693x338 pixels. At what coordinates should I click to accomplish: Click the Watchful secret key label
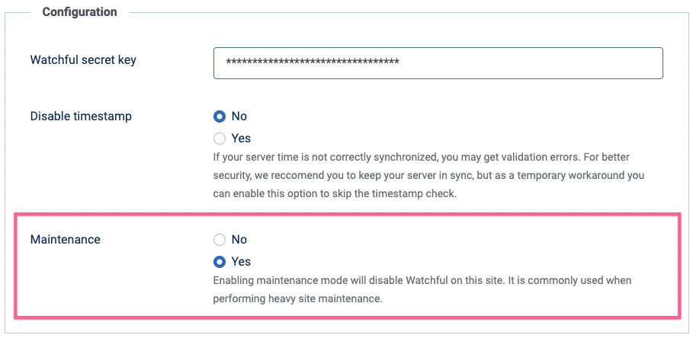click(83, 60)
